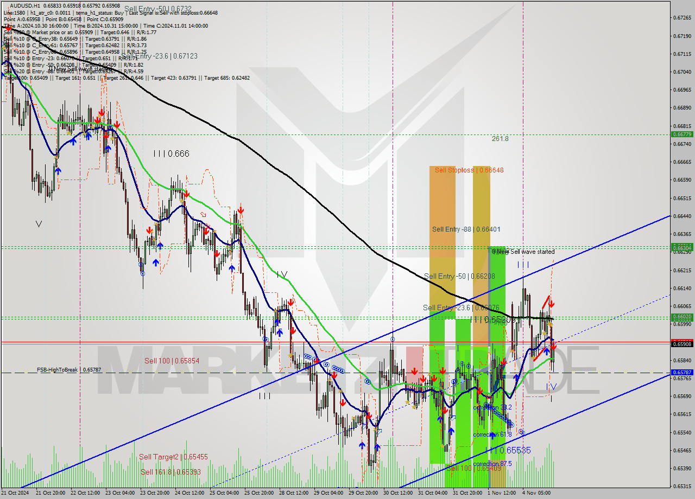
Task: Click the price tag 0.65787 on axis
Action: click(682, 373)
